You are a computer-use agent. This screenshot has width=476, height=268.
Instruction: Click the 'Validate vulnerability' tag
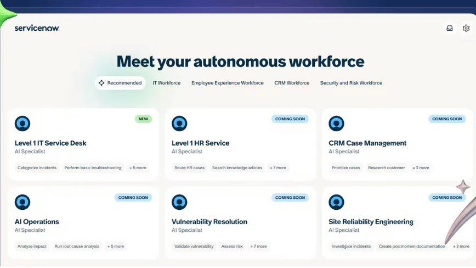[194, 247]
